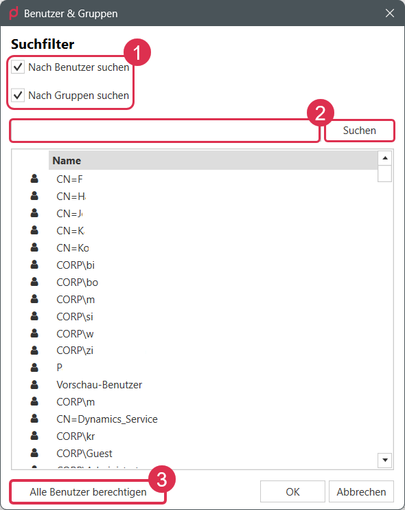Image resolution: width=405 pixels, height=510 pixels.
Task: Click into the search text field
Action: (165, 131)
